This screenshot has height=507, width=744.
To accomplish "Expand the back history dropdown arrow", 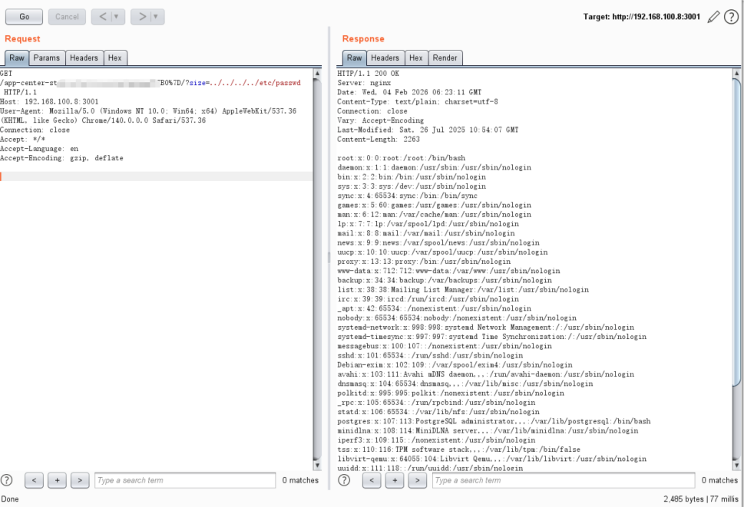I will tap(117, 17).
